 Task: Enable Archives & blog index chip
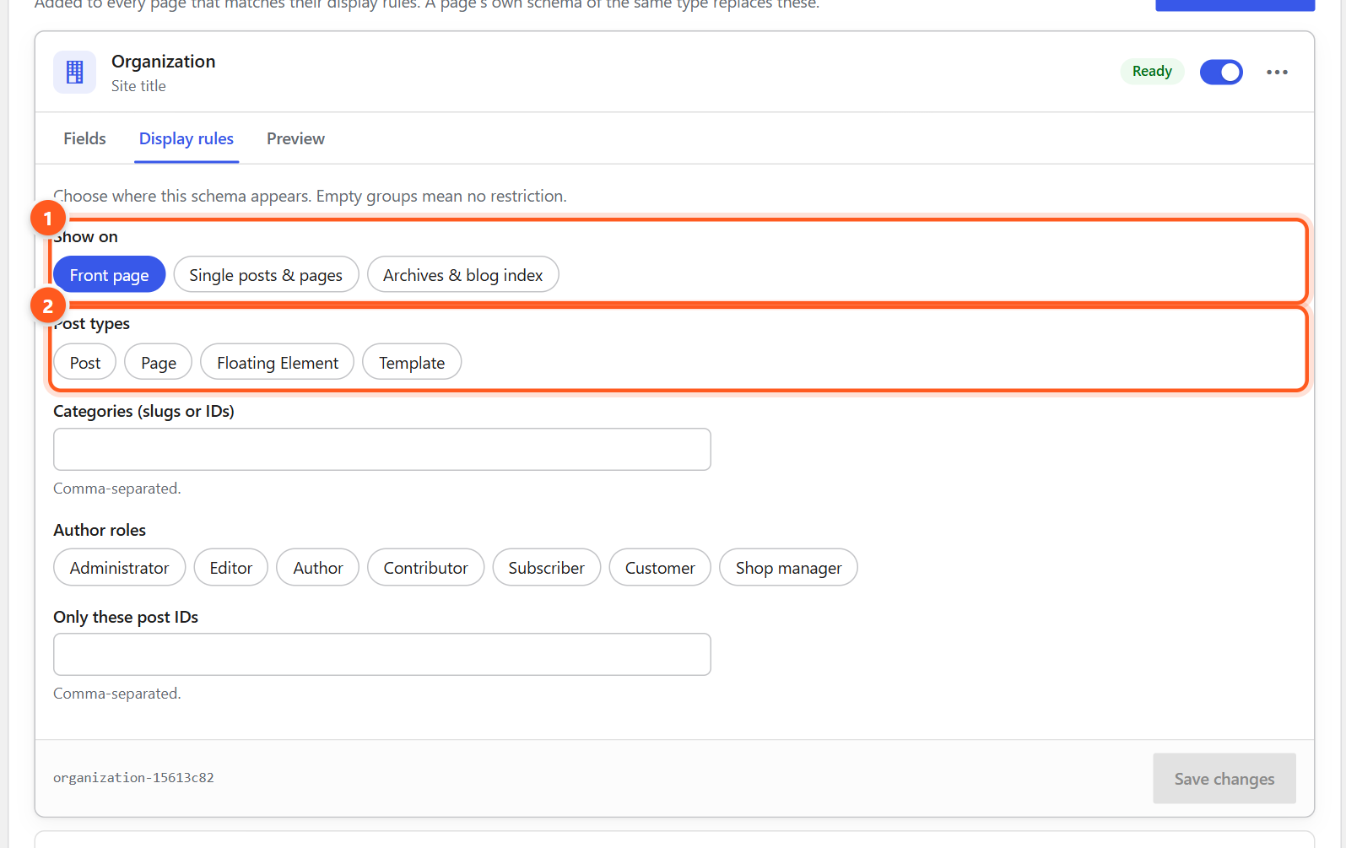coord(463,275)
